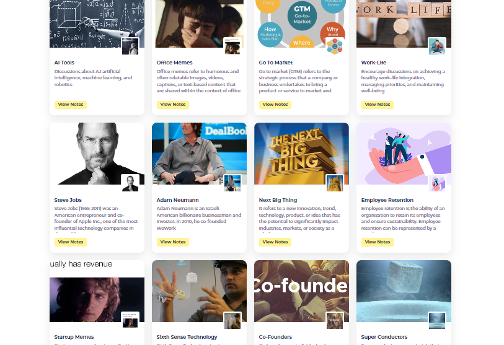Click the Go To Market description text

click(298, 81)
